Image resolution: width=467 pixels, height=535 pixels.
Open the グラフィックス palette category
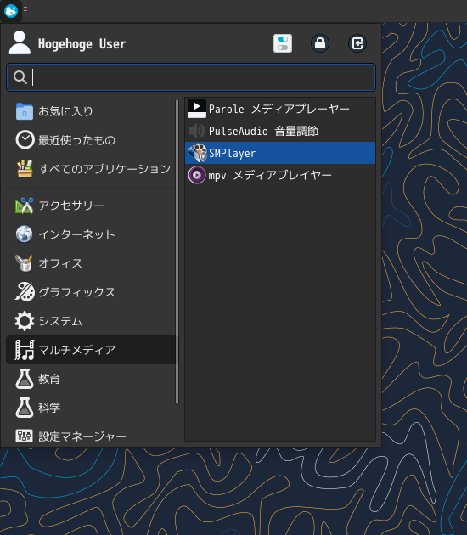click(x=91, y=292)
